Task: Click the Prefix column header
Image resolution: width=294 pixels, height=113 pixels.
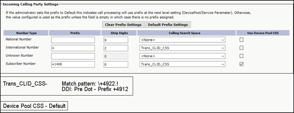Action: pyautogui.click(x=75, y=33)
